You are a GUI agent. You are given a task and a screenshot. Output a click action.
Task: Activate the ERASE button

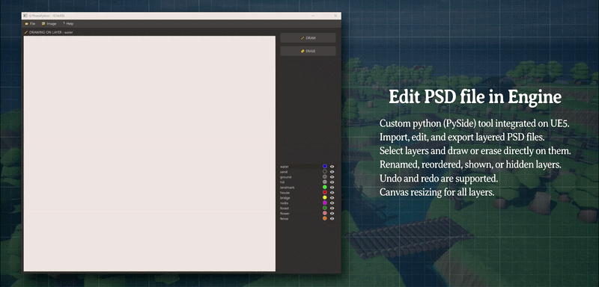308,51
